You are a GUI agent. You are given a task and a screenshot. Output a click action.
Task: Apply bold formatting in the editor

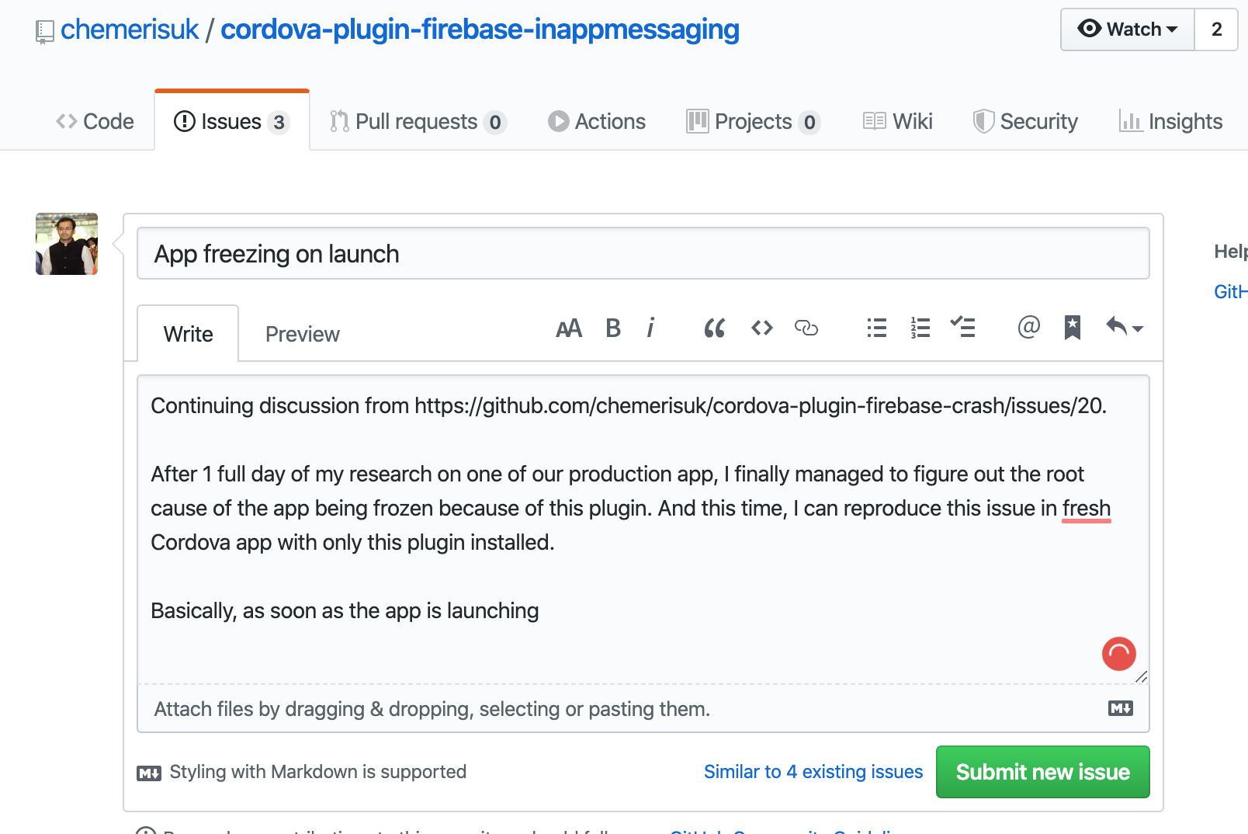(613, 328)
